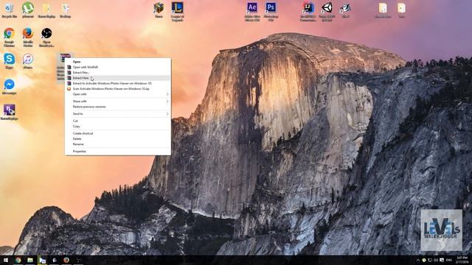Screen dimensions: 472x265
Task: Open the ENG language indicator
Action: pos(449,260)
